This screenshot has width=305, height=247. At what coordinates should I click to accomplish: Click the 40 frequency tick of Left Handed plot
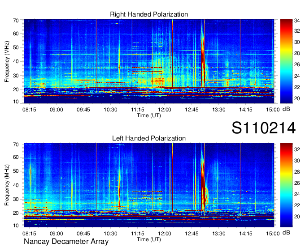click(16, 185)
